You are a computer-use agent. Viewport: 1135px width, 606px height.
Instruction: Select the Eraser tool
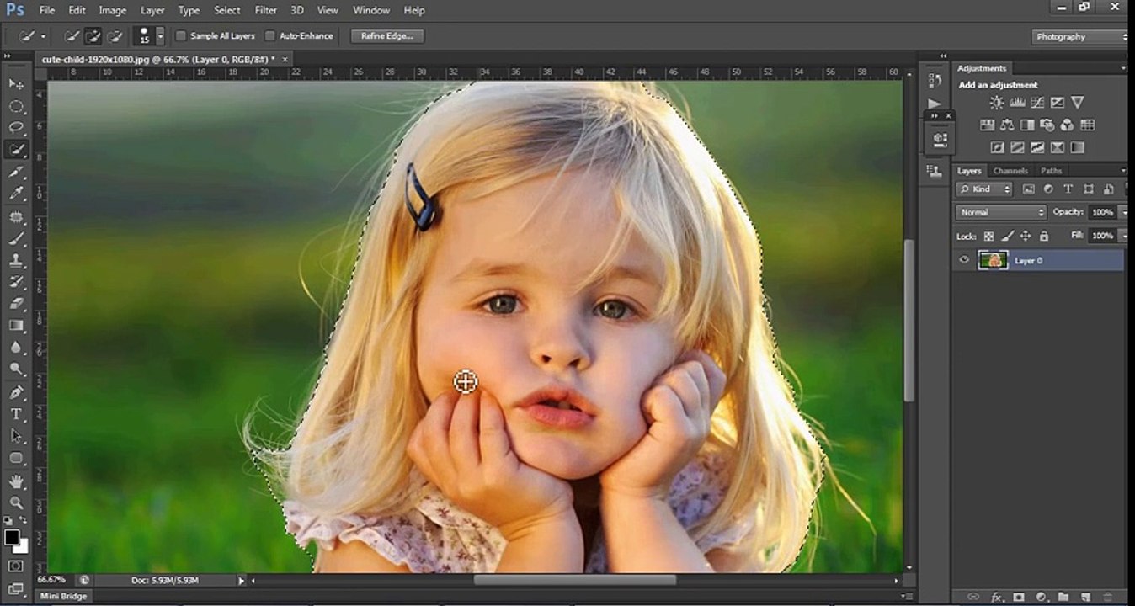(x=16, y=304)
